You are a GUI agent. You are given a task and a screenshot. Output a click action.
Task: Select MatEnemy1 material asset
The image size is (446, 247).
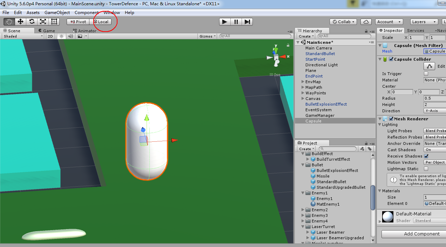click(x=325, y=204)
